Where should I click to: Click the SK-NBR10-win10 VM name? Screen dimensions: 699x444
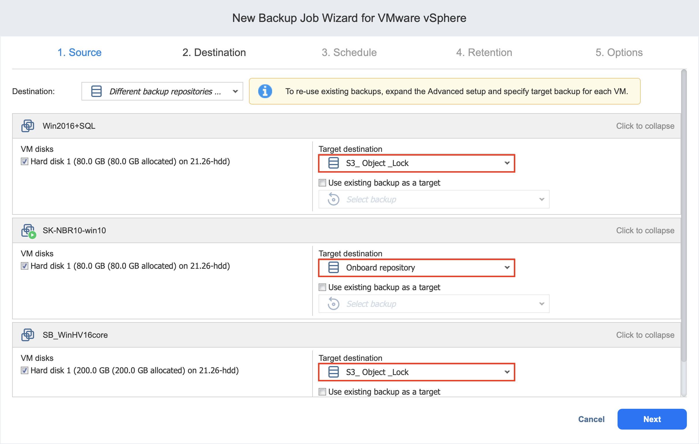coord(74,230)
